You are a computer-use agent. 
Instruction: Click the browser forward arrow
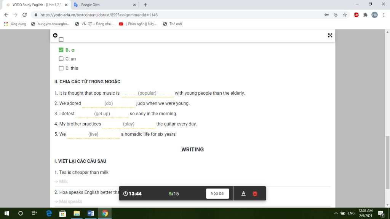tap(15, 15)
